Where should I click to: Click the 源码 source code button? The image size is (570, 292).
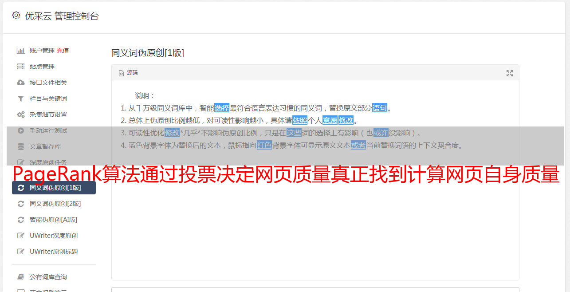coord(128,73)
